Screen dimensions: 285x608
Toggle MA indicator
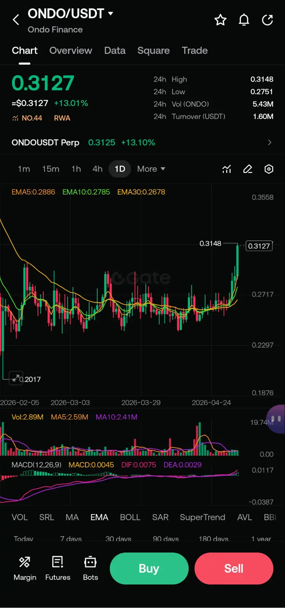coord(72,517)
